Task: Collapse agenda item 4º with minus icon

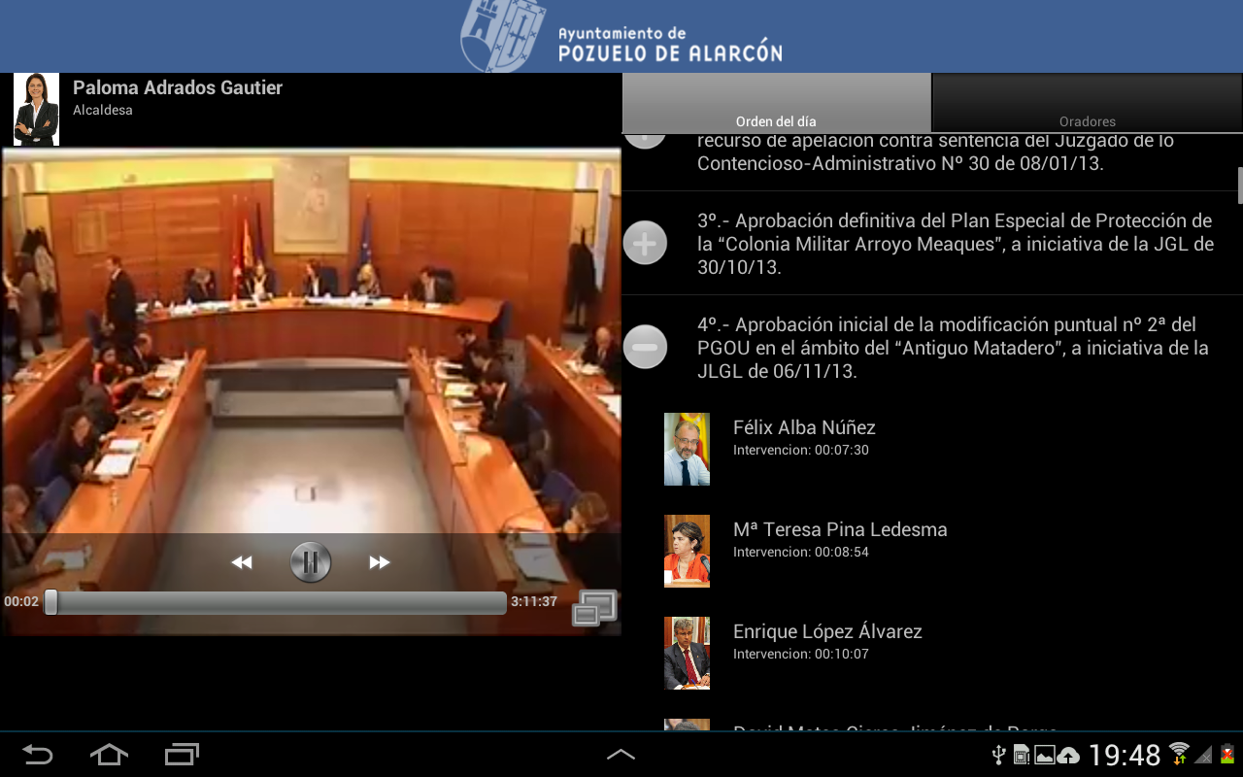Action: (x=645, y=347)
